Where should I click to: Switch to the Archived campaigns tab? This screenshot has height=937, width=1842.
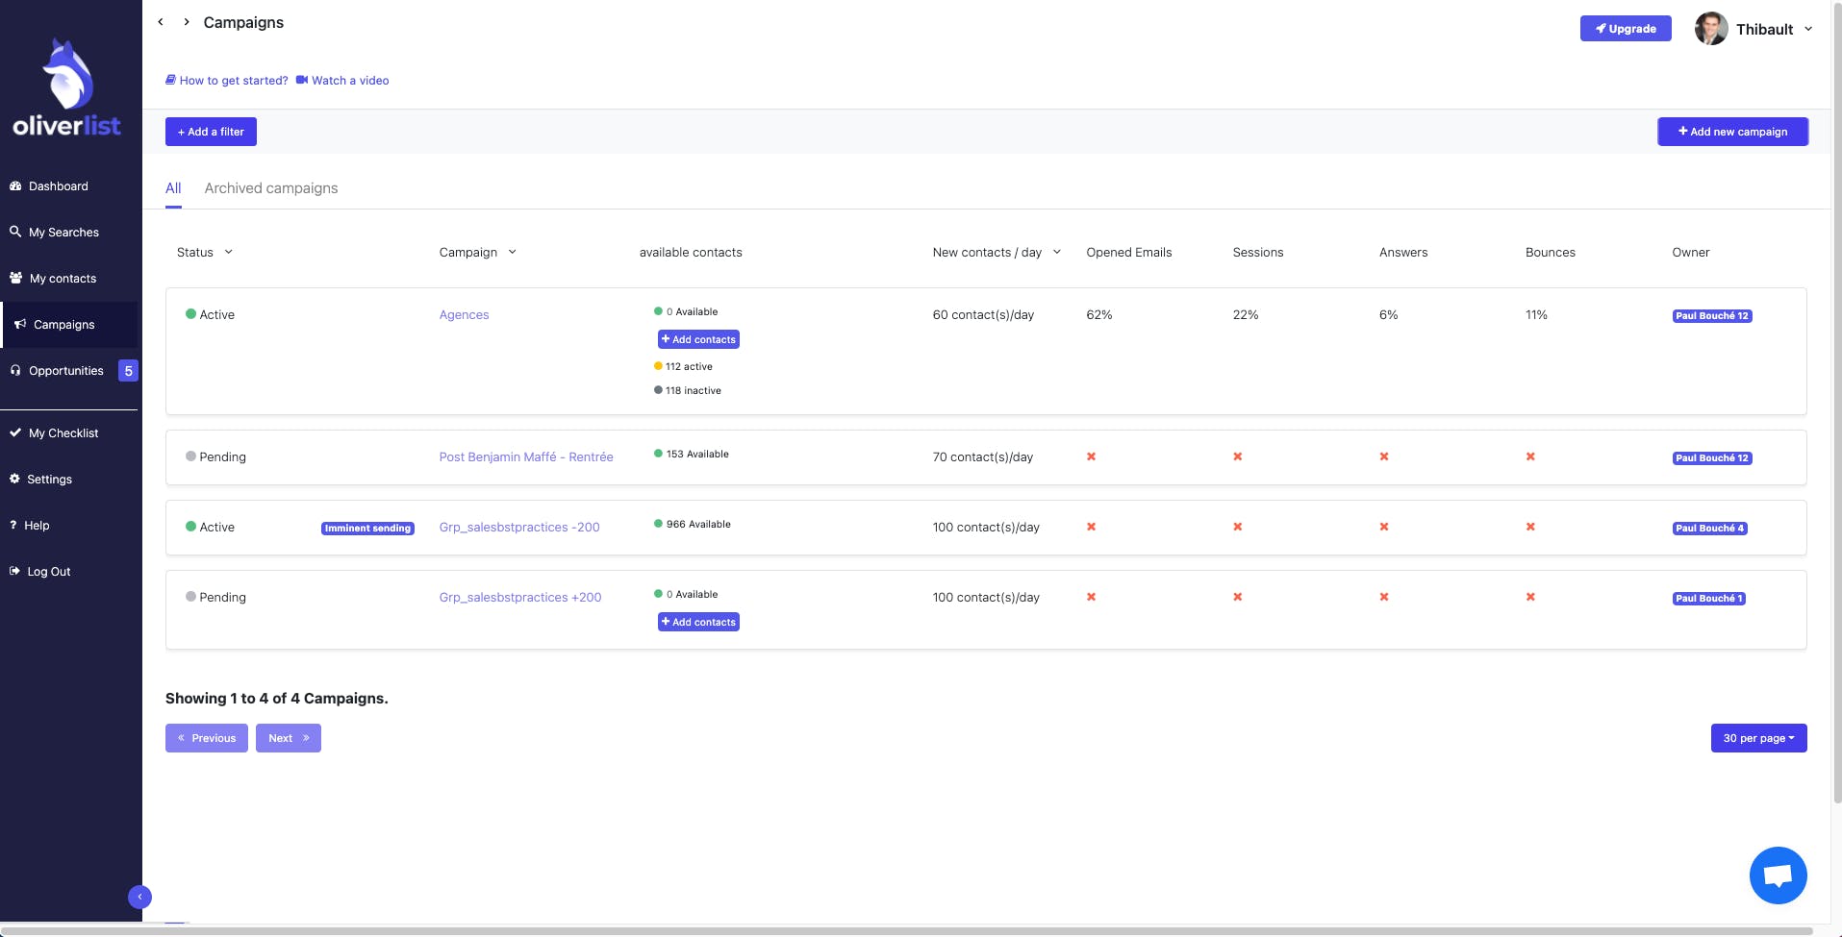coord(271,188)
